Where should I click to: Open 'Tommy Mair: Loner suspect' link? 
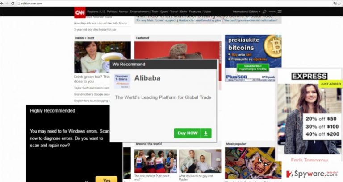tap(156, 20)
